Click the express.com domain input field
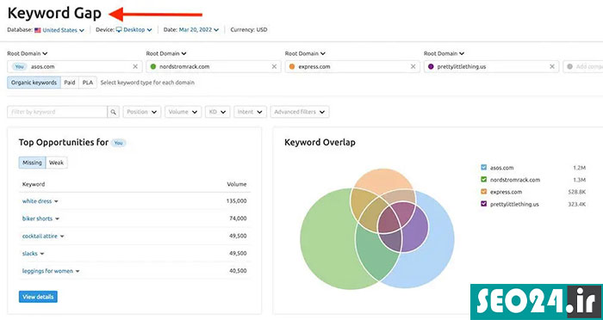This screenshot has width=603, height=320. (352, 66)
